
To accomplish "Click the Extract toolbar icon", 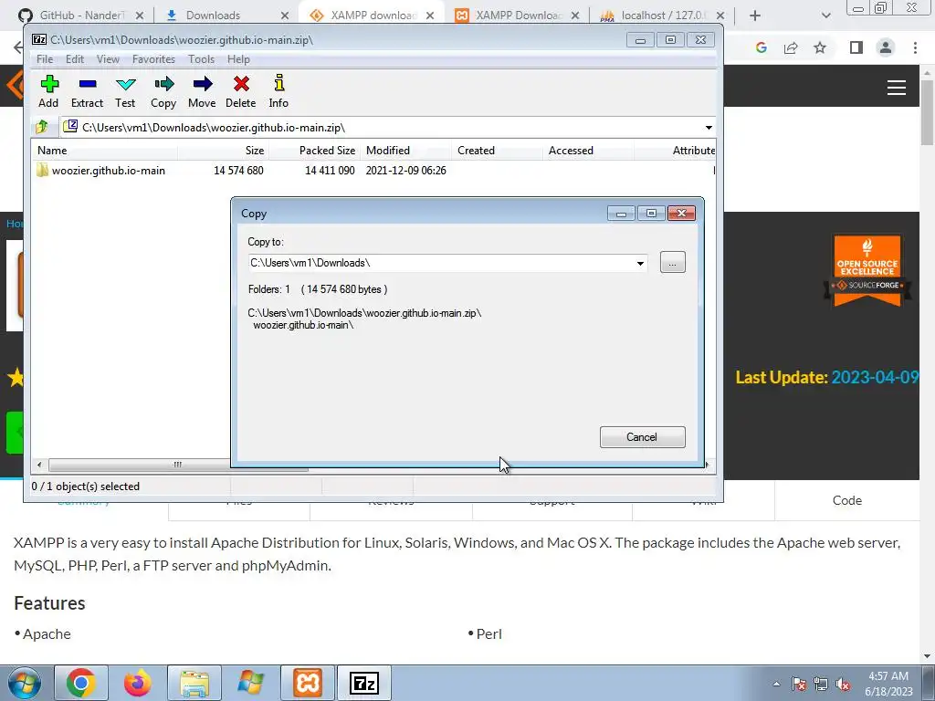I will click(87, 91).
